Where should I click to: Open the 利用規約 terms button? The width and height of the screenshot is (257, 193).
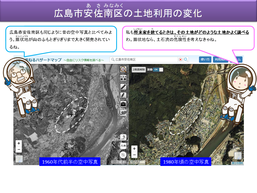pyautogui.click(x=220, y=60)
